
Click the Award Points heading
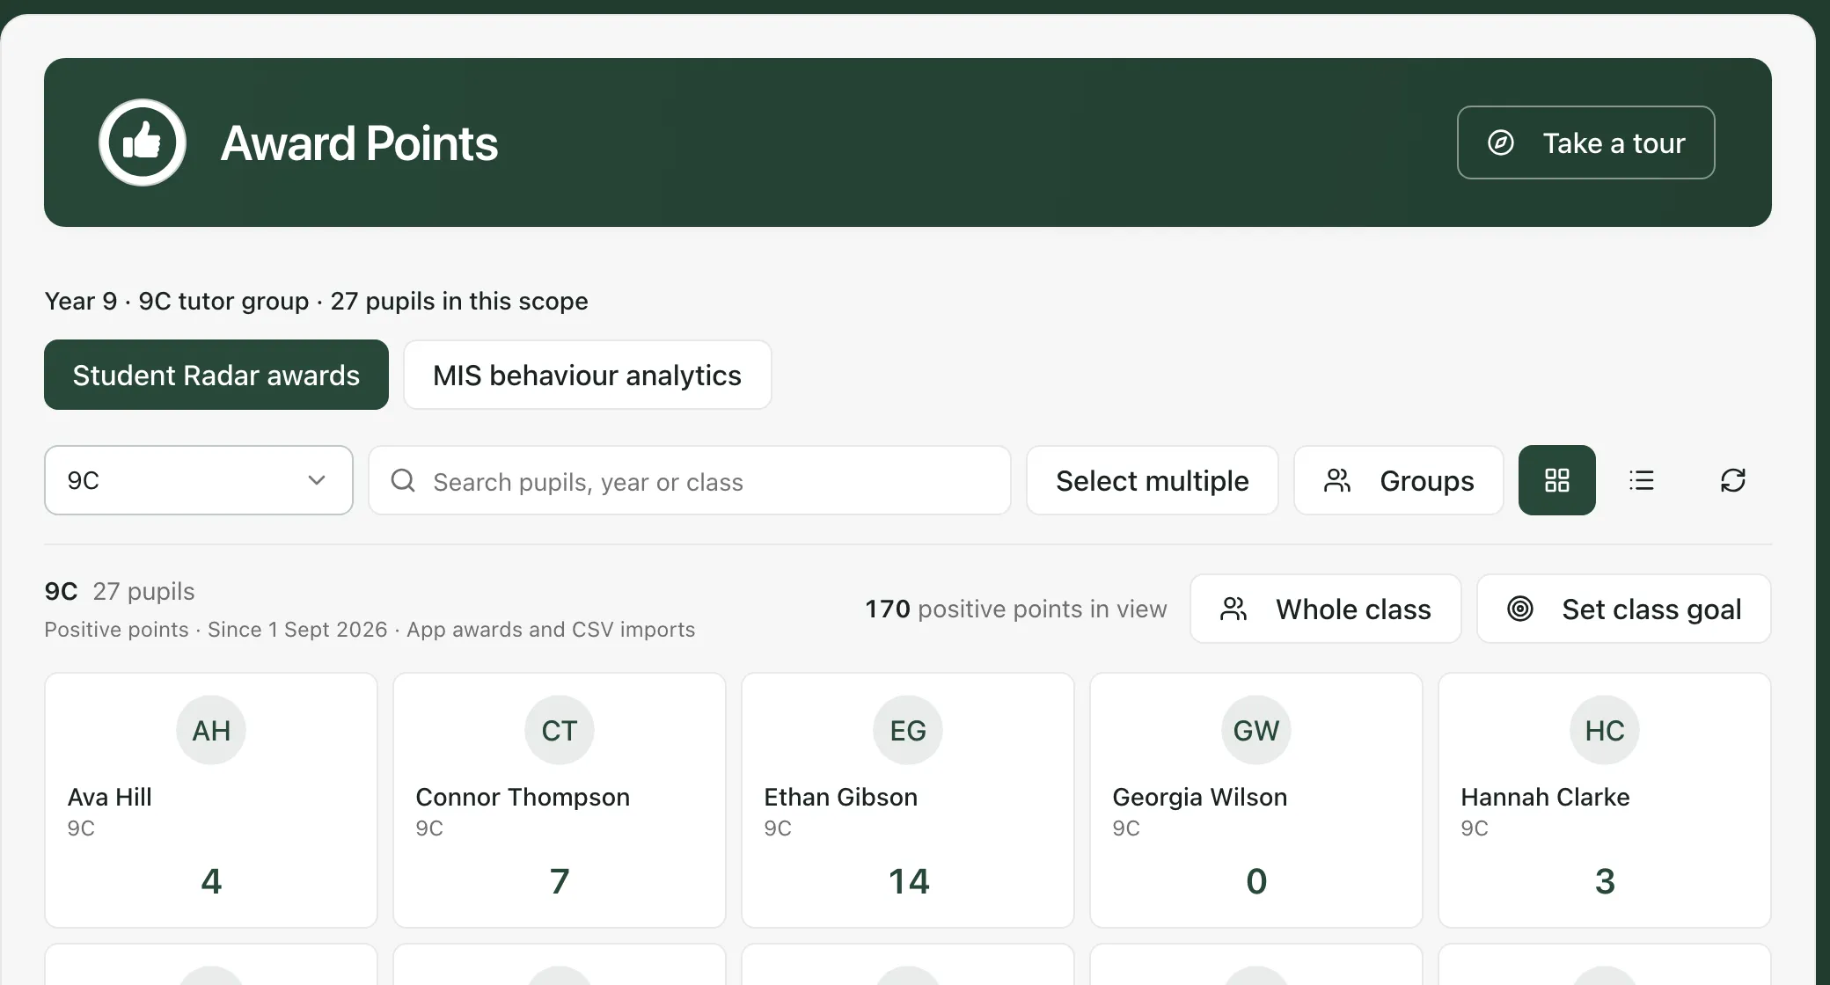[x=359, y=142]
